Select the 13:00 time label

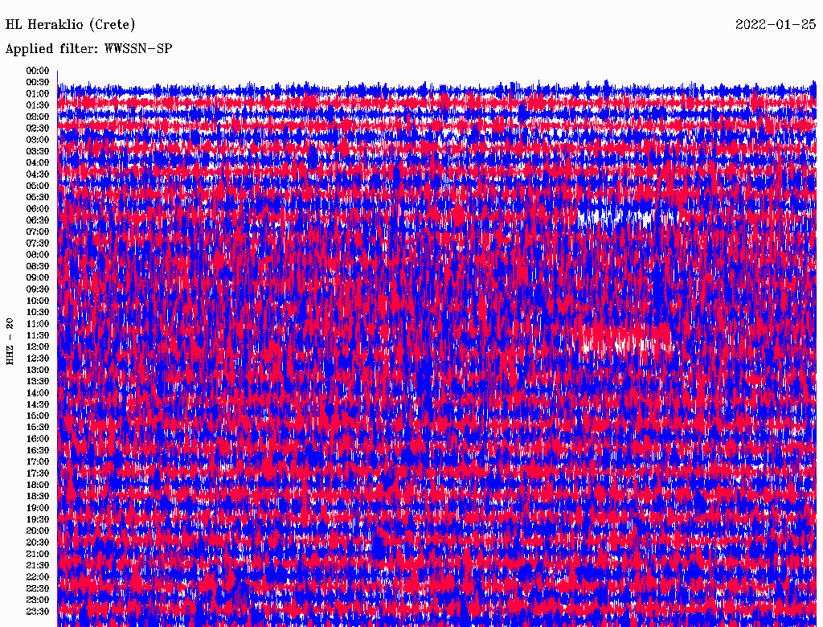point(38,370)
